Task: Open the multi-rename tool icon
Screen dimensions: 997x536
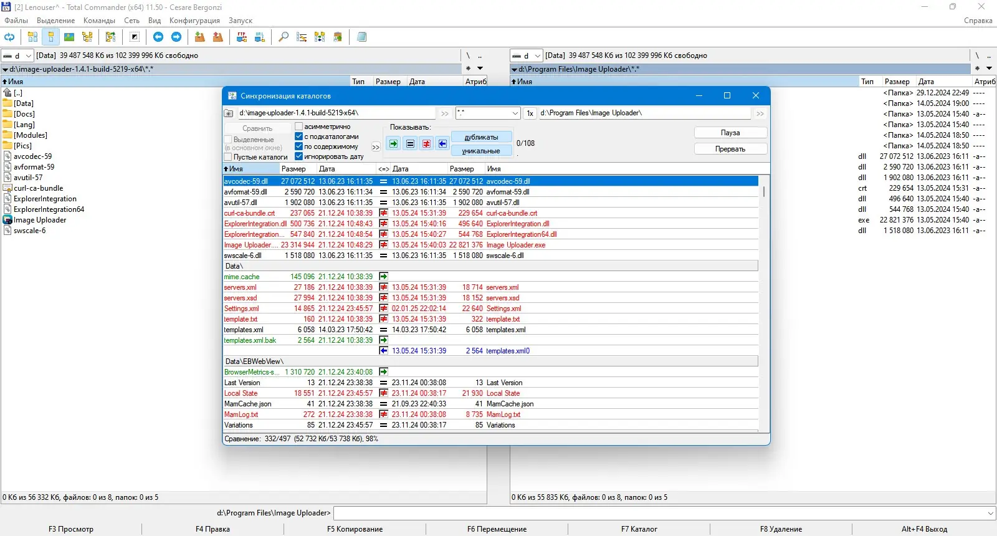Action: click(x=302, y=37)
